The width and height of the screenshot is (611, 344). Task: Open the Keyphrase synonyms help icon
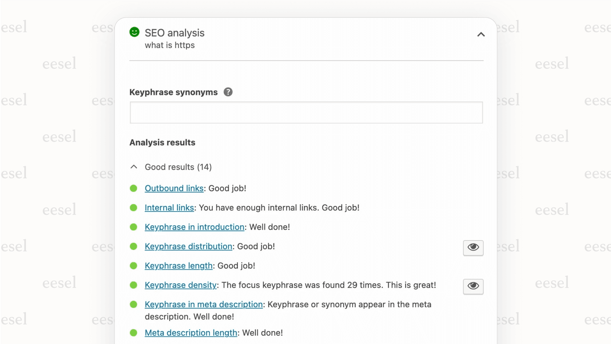tap(228, 92)
